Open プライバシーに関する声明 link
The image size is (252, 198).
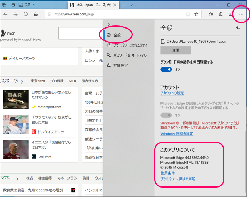[x=178, y=179]
